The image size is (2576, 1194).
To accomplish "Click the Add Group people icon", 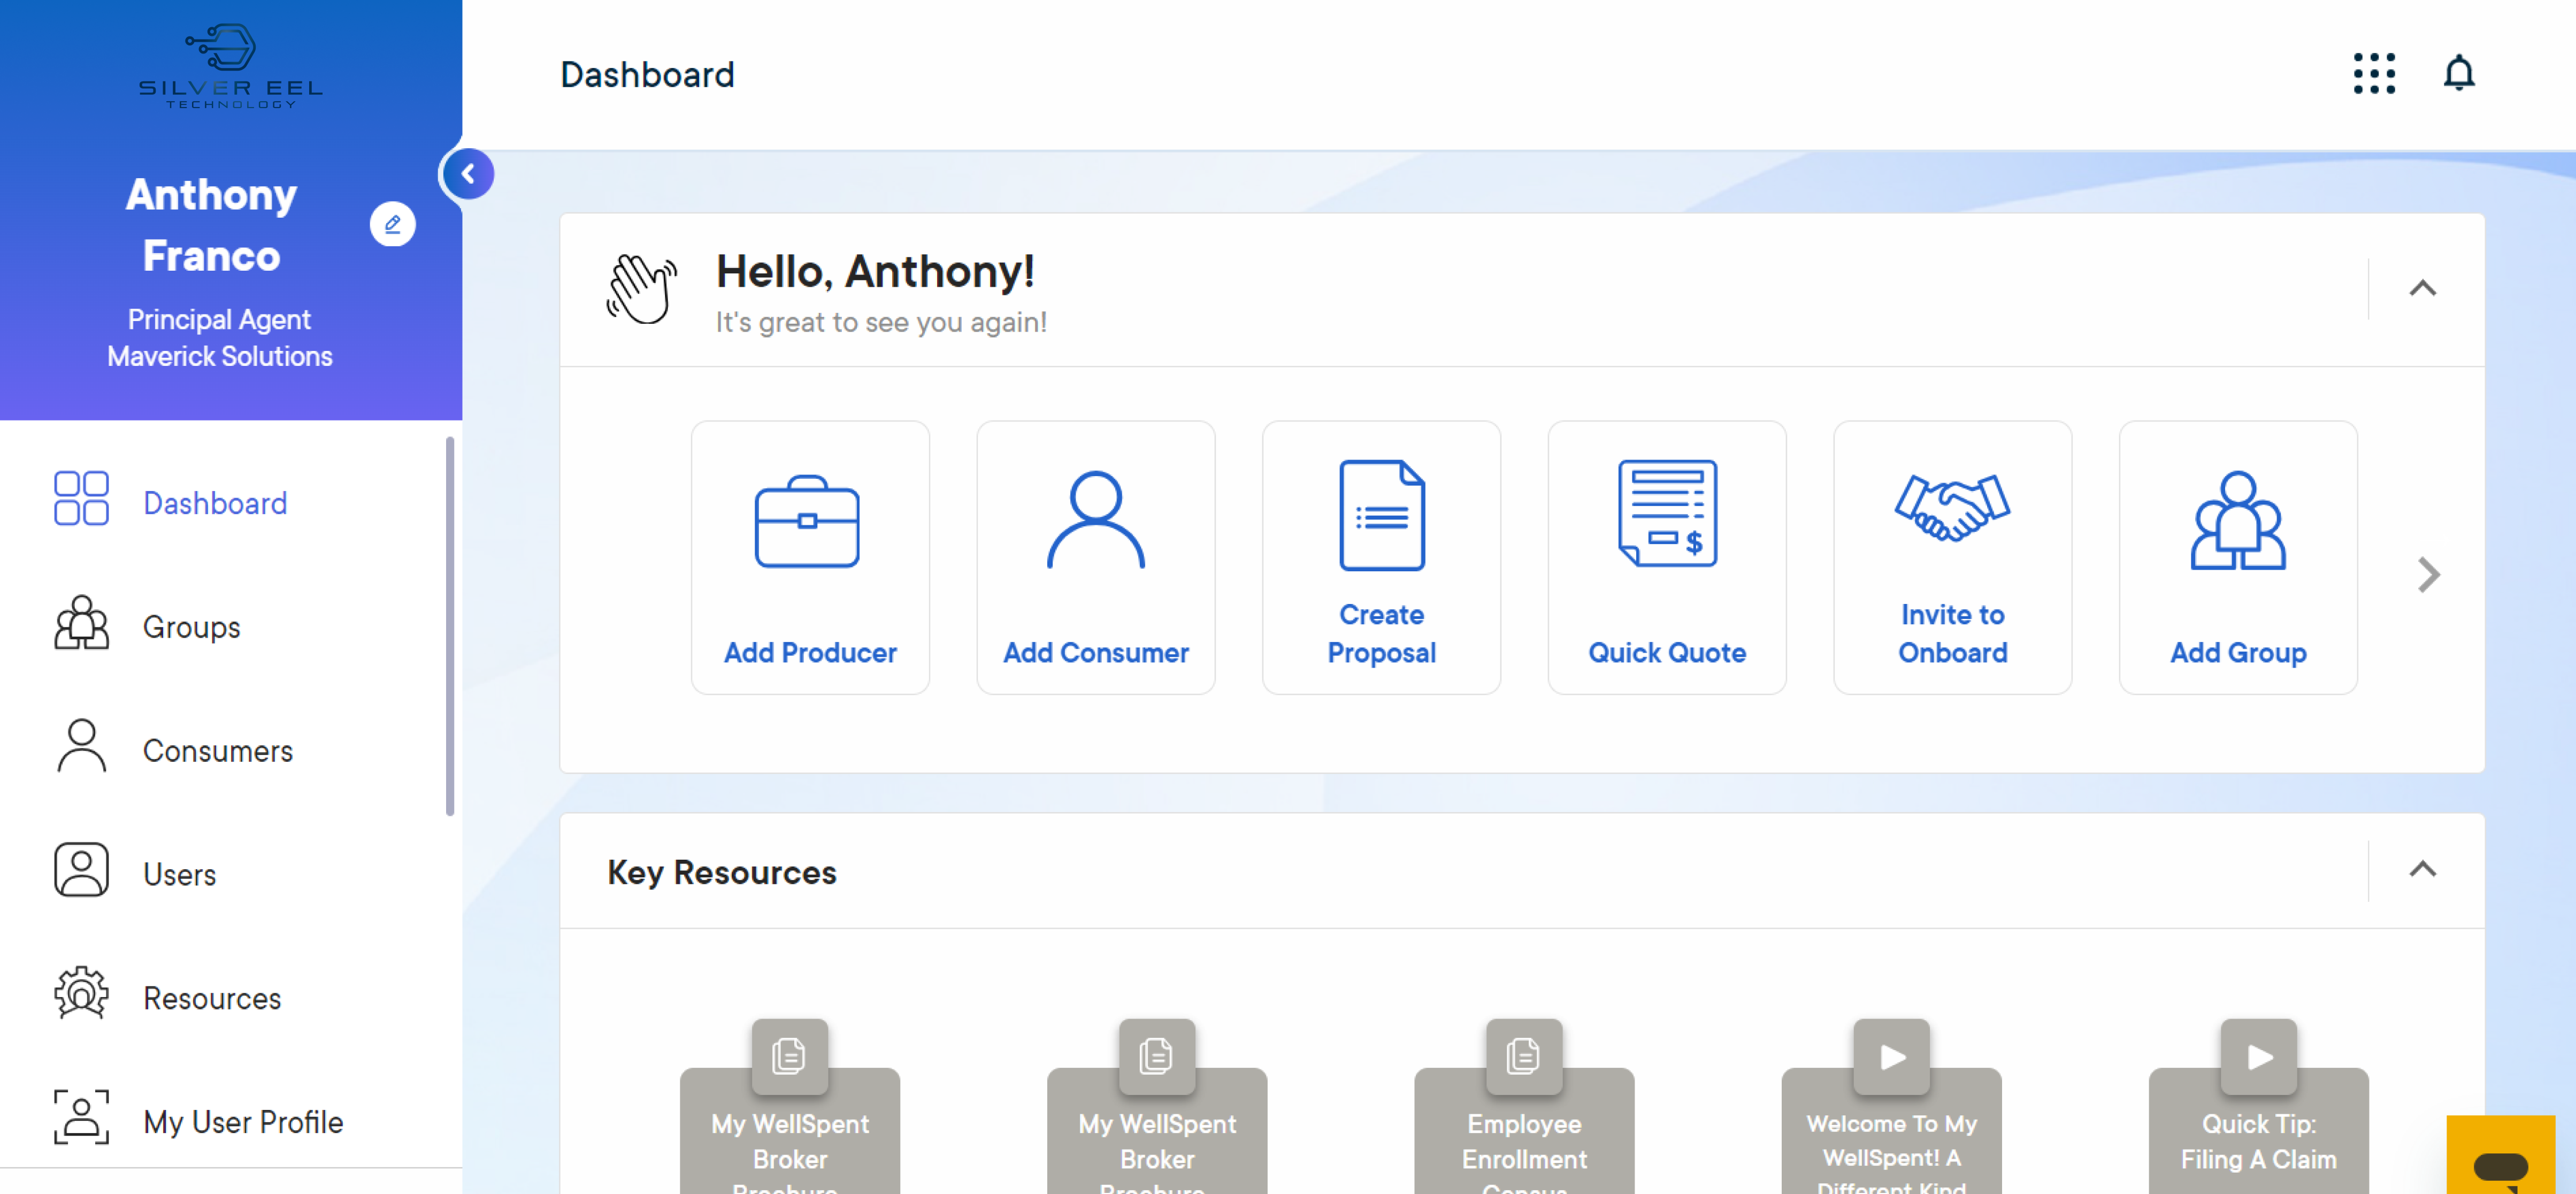I will 2238,521.
